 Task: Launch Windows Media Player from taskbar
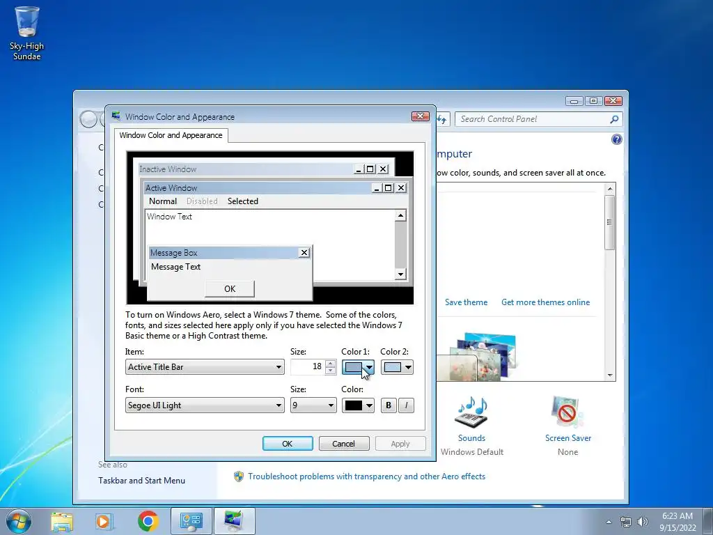click(x=104, y=521)
